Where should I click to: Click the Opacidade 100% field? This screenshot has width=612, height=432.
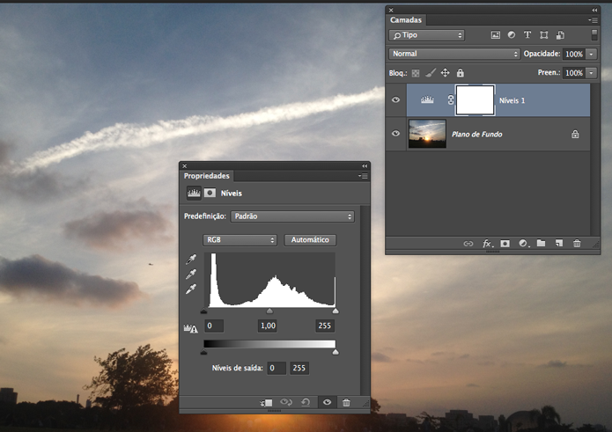pyautogui.click(x=574, y=54)
